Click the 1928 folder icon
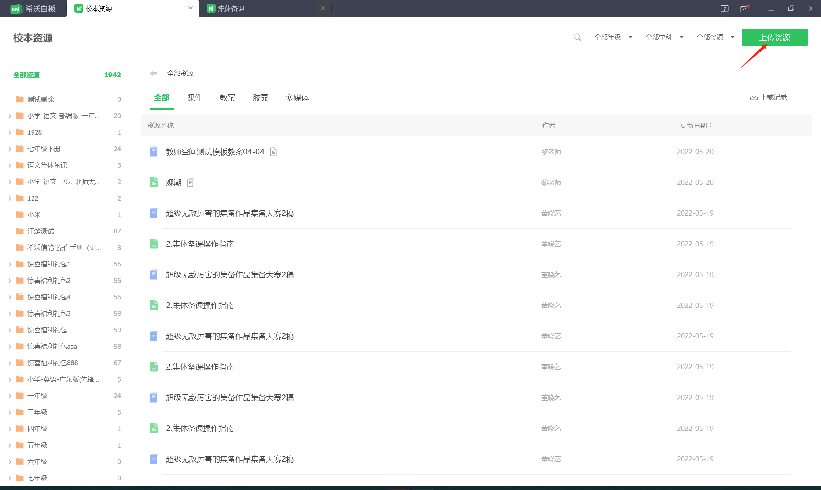This screenshot has width=821, height=490. tap(20, 132)
